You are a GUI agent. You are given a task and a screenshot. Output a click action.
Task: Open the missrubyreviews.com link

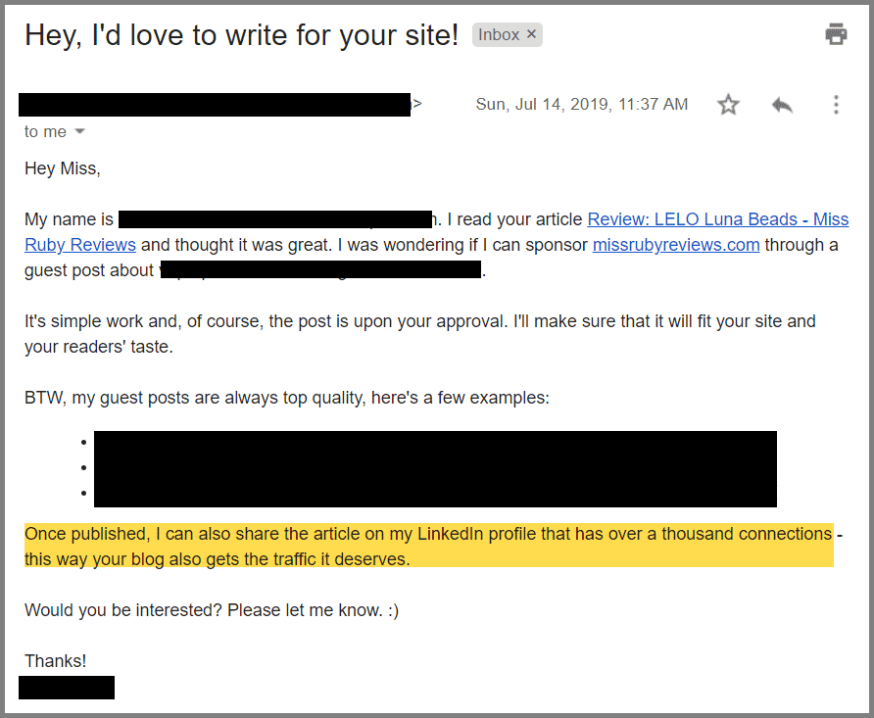[x=676, y=245]
